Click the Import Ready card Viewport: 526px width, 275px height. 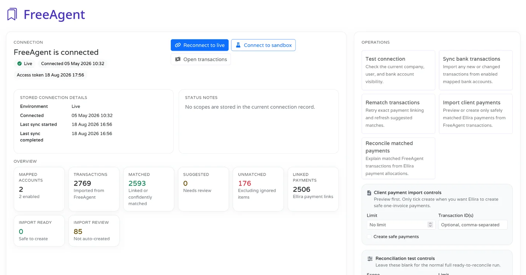[x=39, y=231]
